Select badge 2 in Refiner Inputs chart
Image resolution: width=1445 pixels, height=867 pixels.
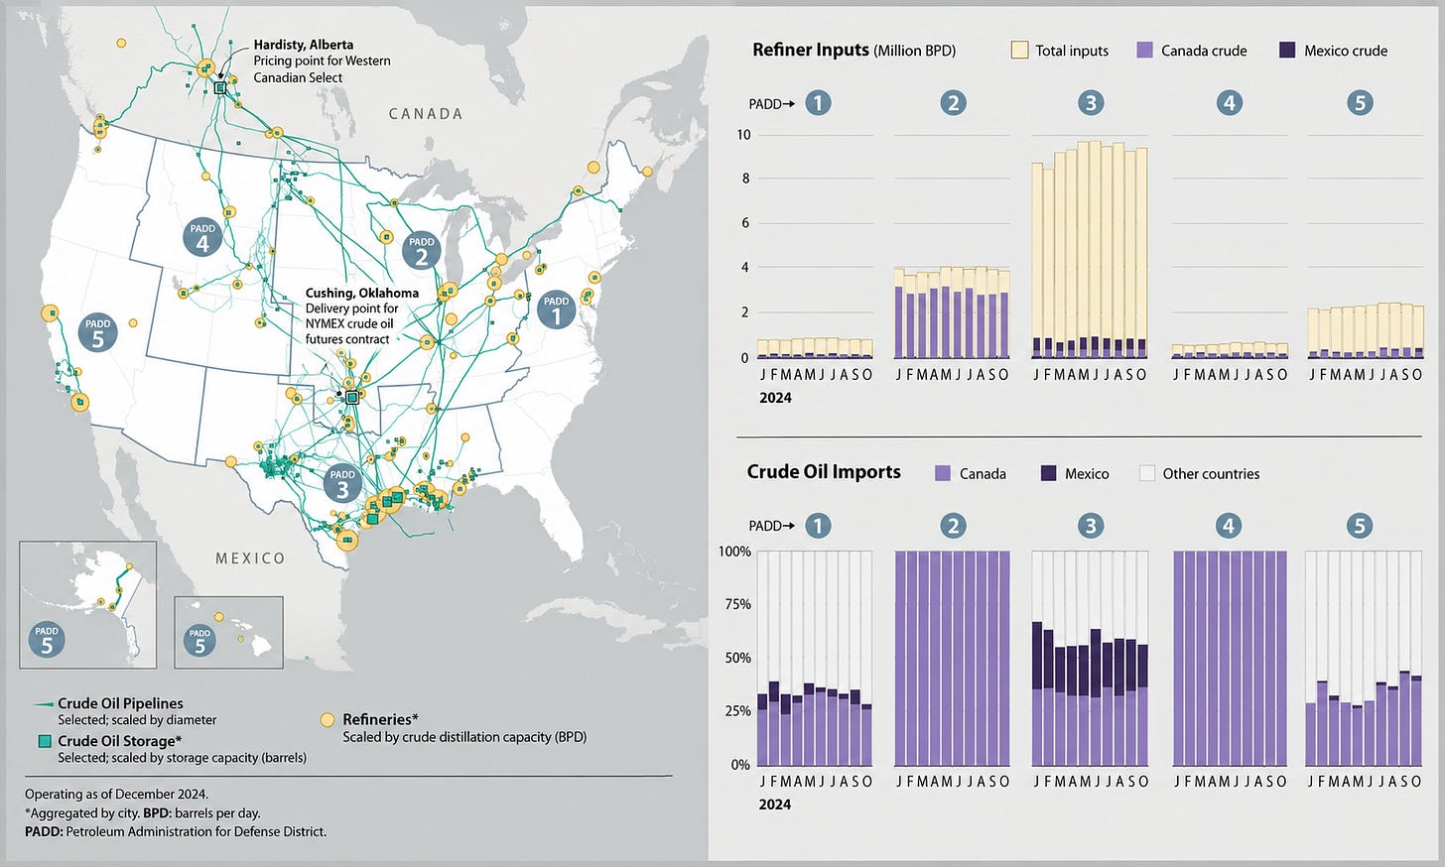(953, 102)
